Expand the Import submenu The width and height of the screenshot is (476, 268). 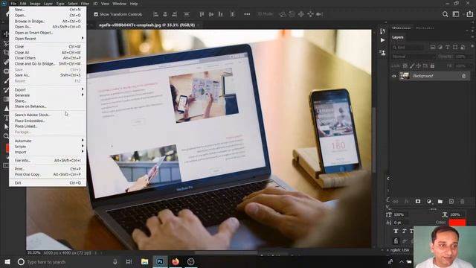pos(48,152)
